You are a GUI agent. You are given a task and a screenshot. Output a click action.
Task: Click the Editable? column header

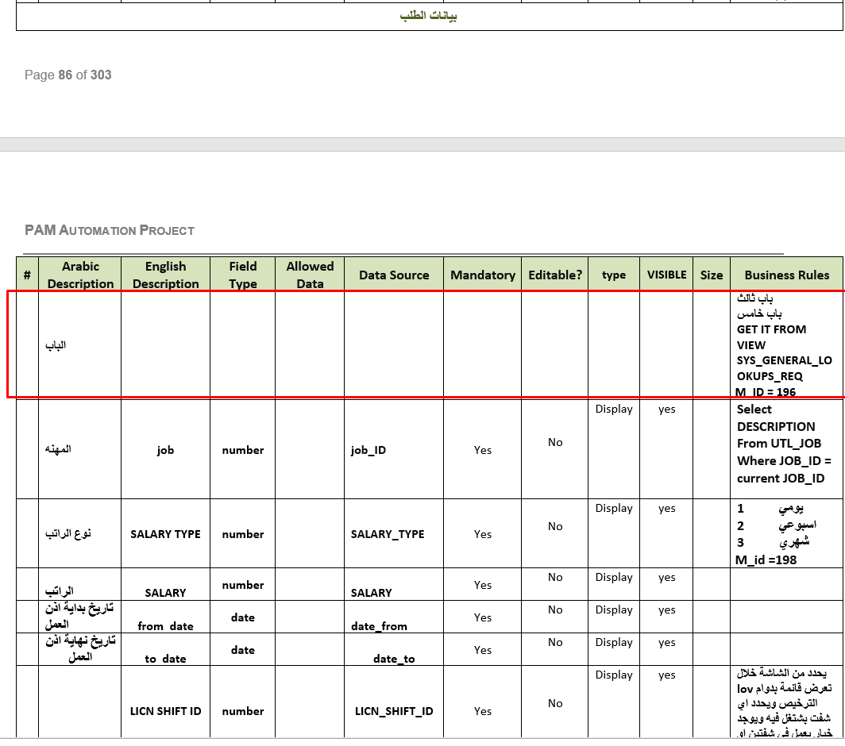555,275
